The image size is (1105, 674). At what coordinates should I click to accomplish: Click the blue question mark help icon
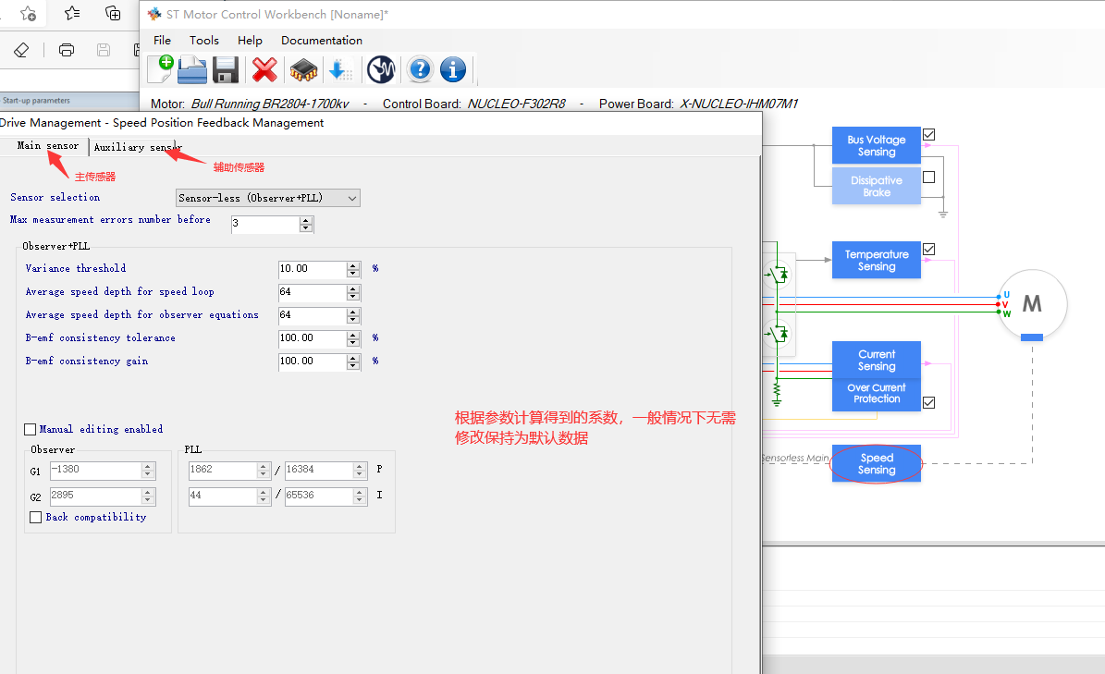[x=419, y=69]
